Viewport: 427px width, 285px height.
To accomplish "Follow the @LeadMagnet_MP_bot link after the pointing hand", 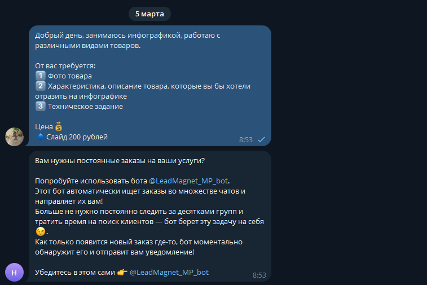I will point(169,273).
